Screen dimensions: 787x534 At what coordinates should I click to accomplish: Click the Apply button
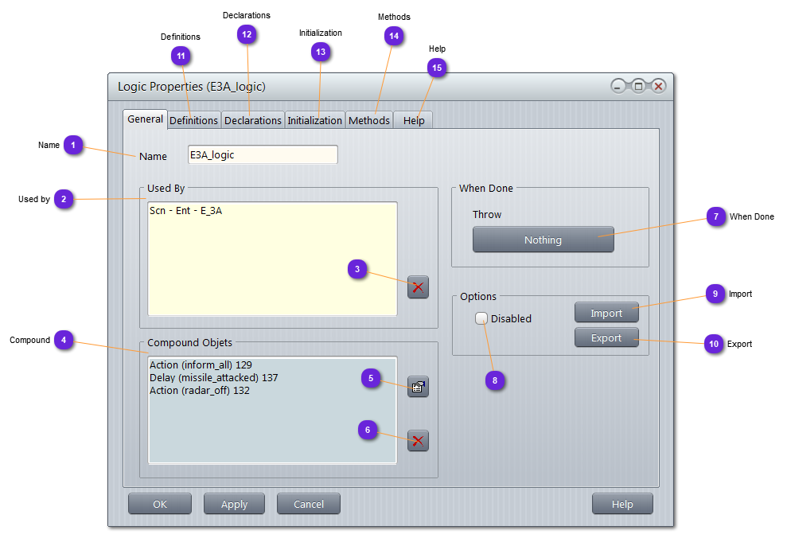[x=234, y=504]
